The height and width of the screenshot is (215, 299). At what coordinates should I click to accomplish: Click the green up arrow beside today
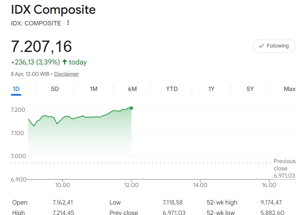(x=65, y=62)
